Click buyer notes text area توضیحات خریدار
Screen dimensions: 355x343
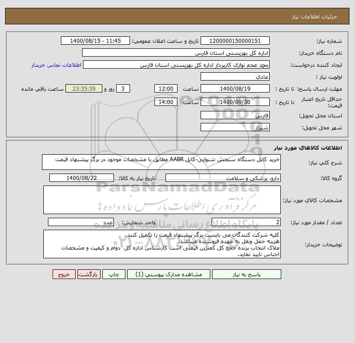pyautogui.click(x=162, y=244)
